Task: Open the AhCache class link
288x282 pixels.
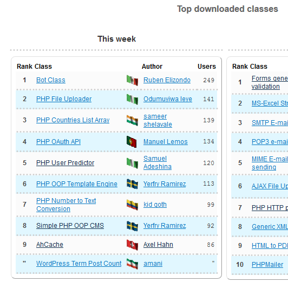Action: point(50,245)
